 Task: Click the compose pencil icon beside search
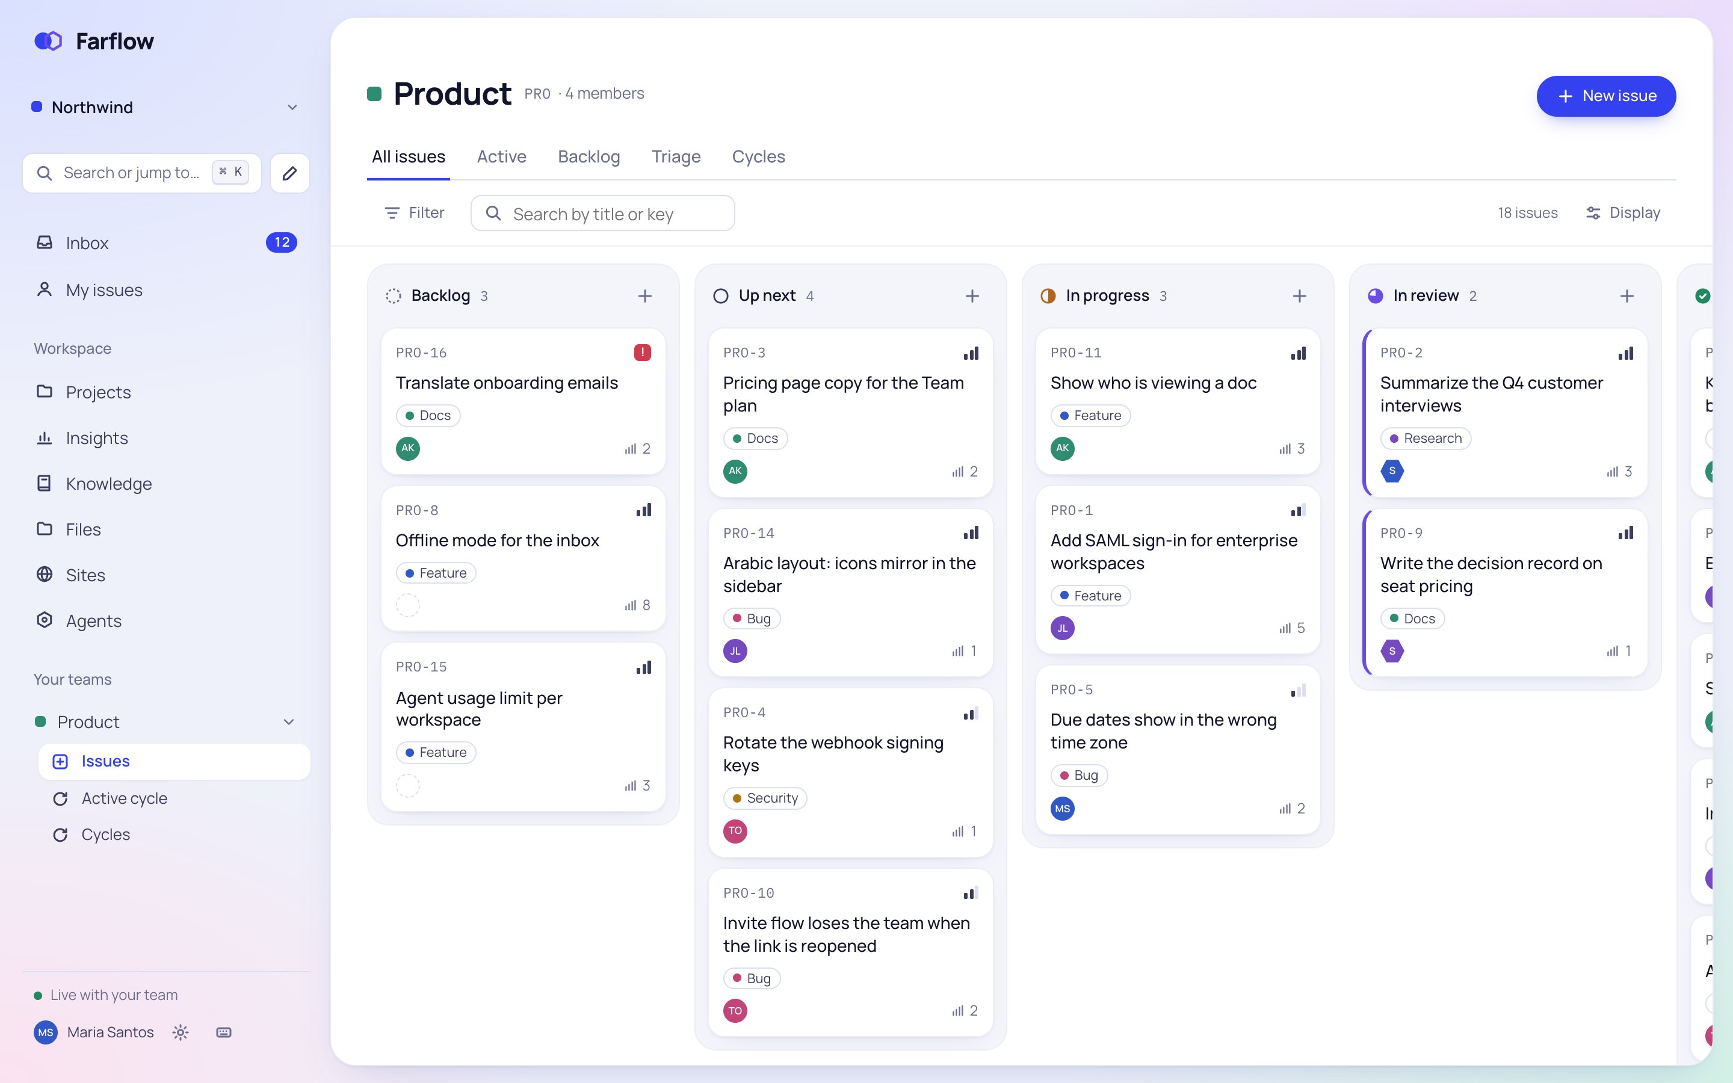(289, 173)
